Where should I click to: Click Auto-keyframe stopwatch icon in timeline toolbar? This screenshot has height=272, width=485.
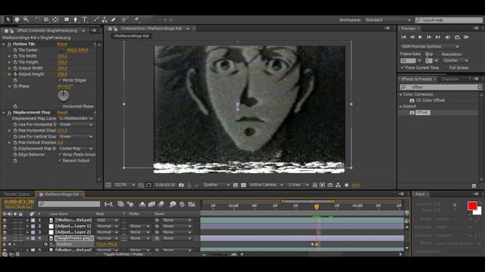tap(182, 204)
